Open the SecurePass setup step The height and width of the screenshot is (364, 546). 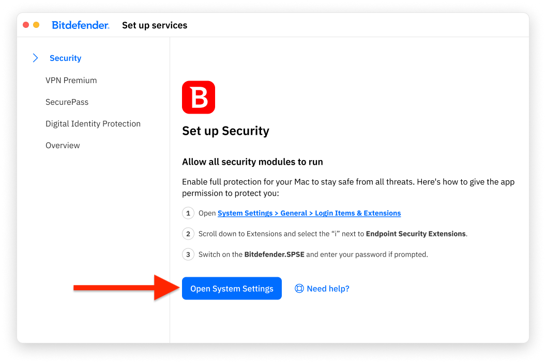[67, 102]
